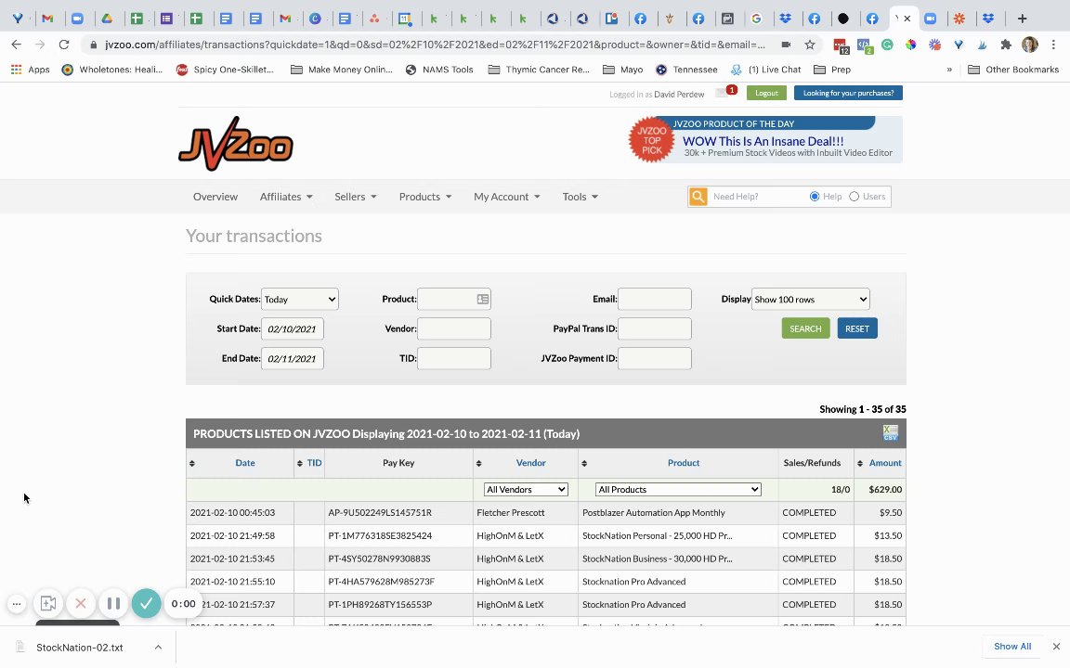The image size is (1070, 668).
Task: Open the message notification icon
Action: pyautogui.click(x=724, y=93)
